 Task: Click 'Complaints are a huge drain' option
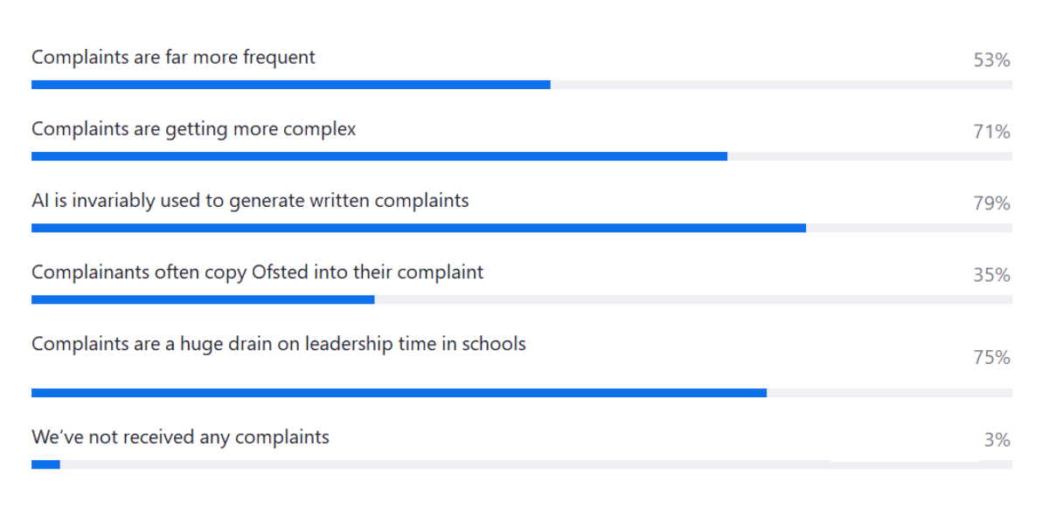pyautogui.click(x=278, y=344)
